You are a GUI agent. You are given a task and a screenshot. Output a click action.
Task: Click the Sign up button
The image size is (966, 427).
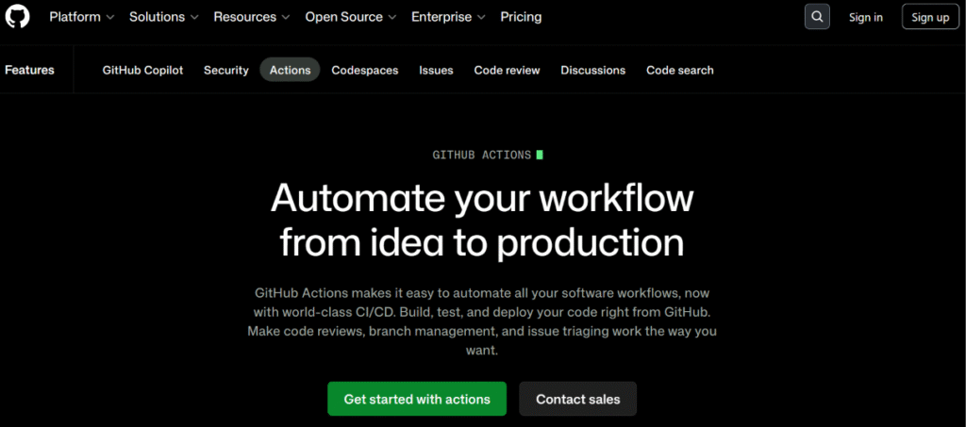[x=930, y=17]
